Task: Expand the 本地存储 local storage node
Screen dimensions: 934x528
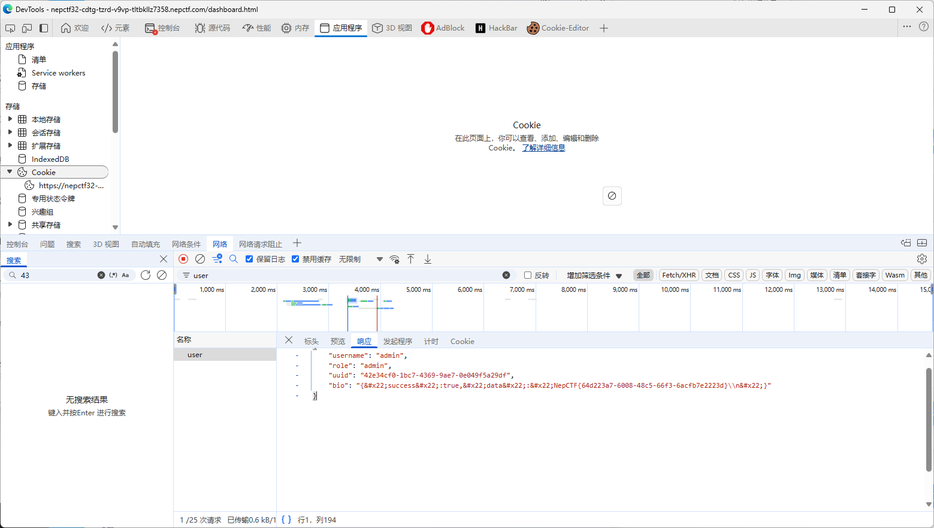Action: tap(10, 119)
